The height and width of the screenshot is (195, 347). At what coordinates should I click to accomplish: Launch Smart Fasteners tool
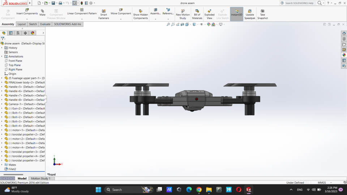104,14
